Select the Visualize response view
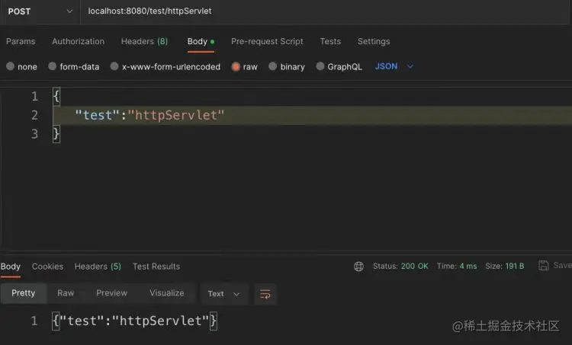Screen dimensions: 572x345 [x=167, y=293]
